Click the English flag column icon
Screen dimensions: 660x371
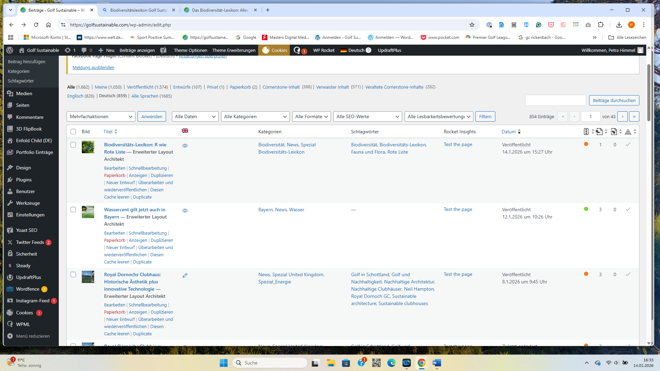[185, 131]
